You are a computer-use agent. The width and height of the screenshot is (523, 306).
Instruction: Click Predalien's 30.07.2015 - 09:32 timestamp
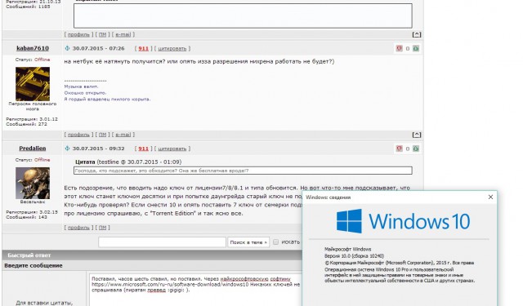pyautogui.click(x=98, y=149)
